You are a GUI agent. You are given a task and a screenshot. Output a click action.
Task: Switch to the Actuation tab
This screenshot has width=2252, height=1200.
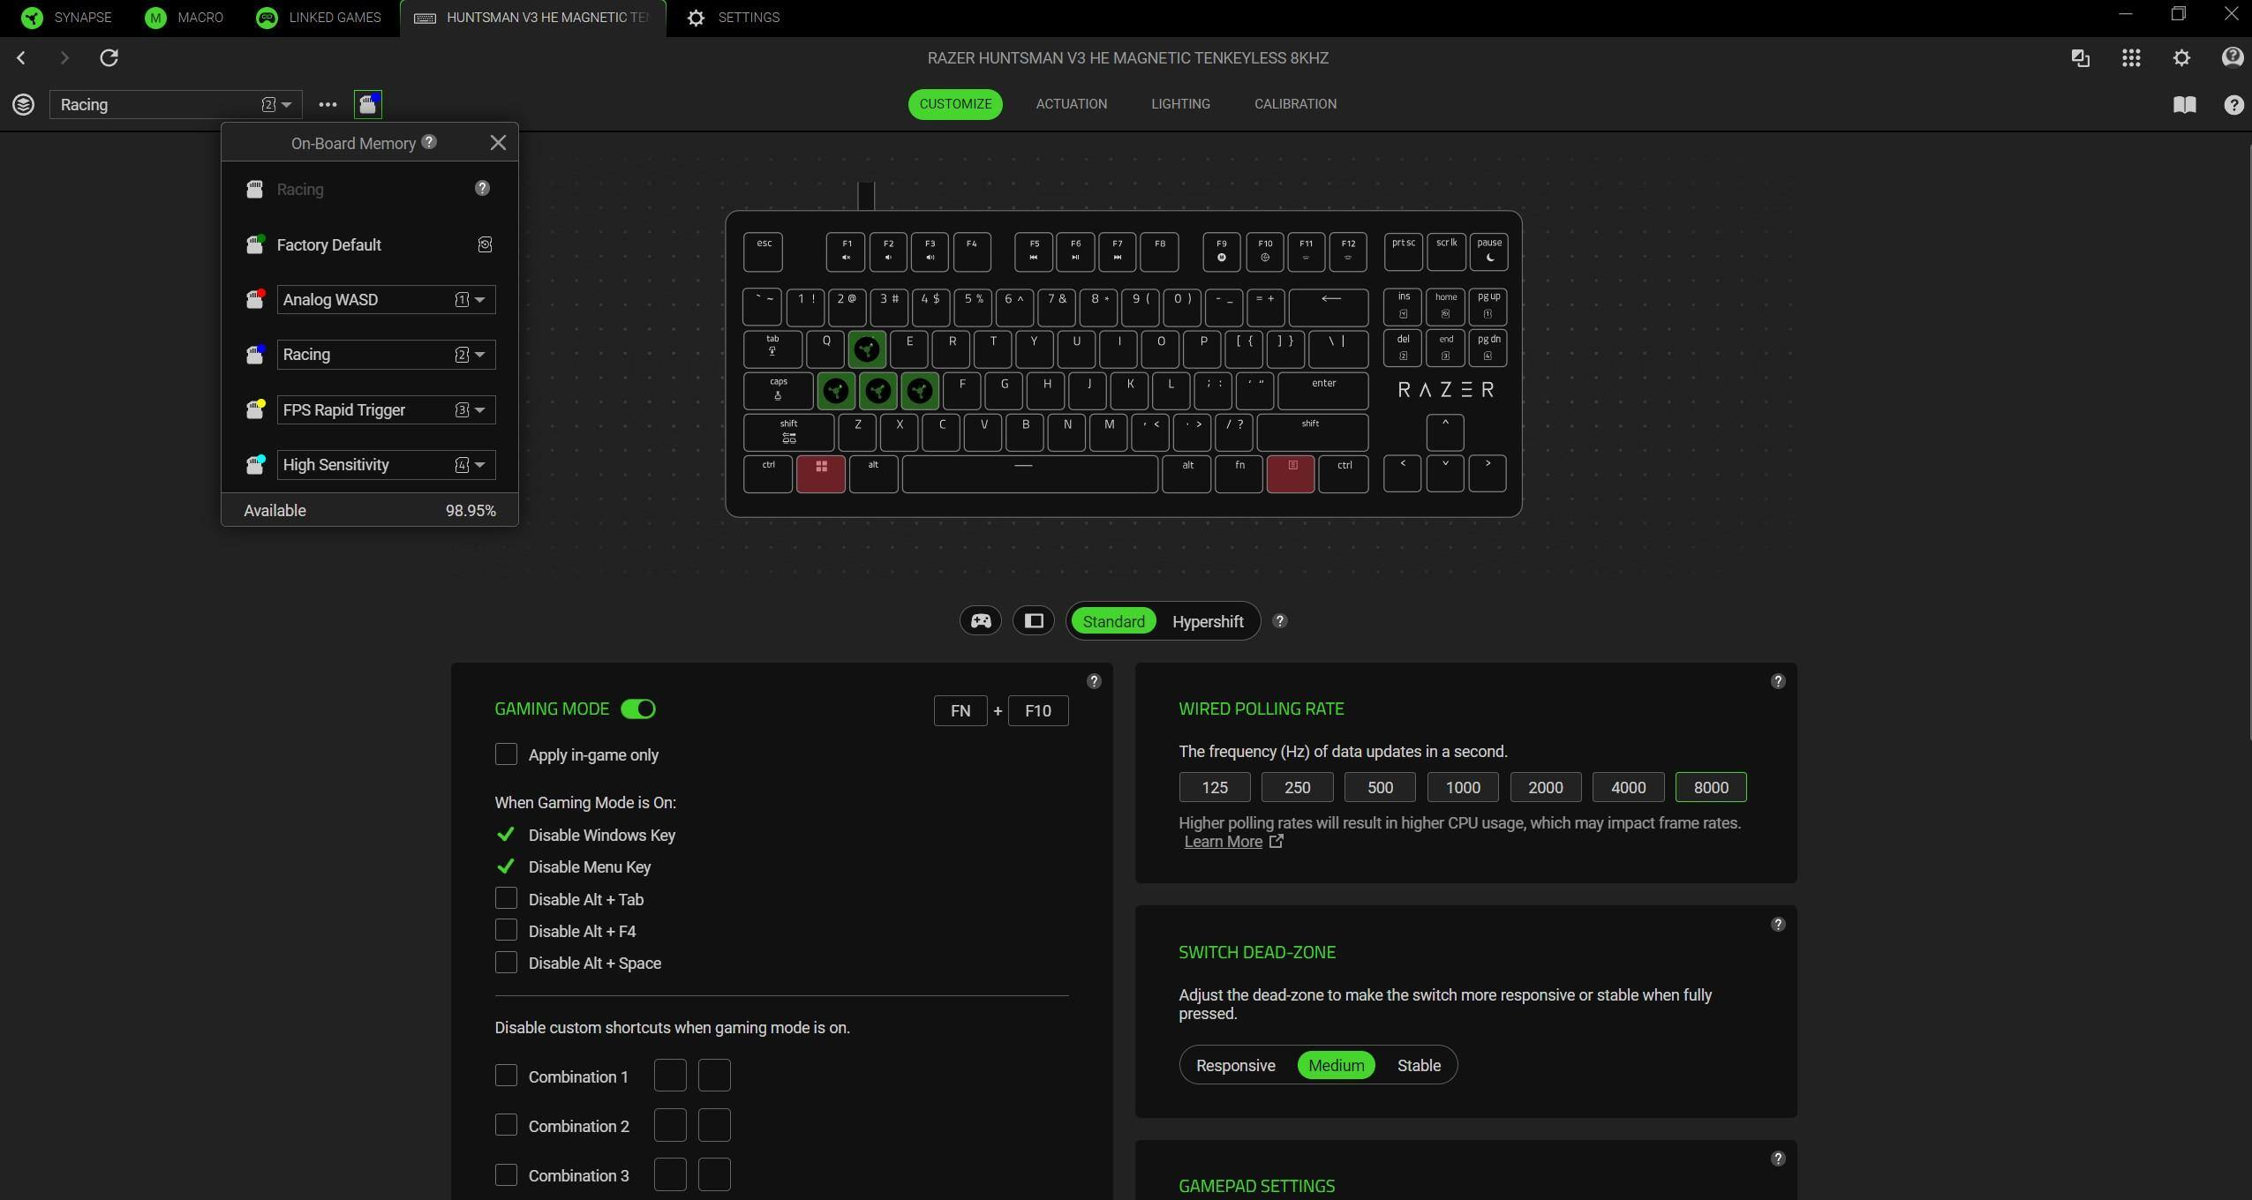click(1071, 104)
